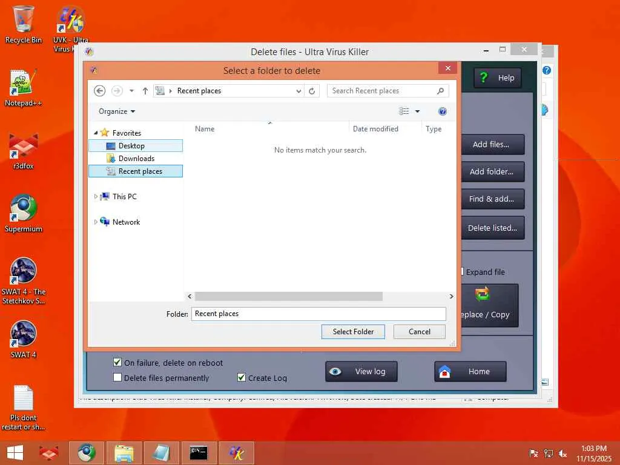
Task: Switch to Command Prompt in the taskbar
Action: 199,453
